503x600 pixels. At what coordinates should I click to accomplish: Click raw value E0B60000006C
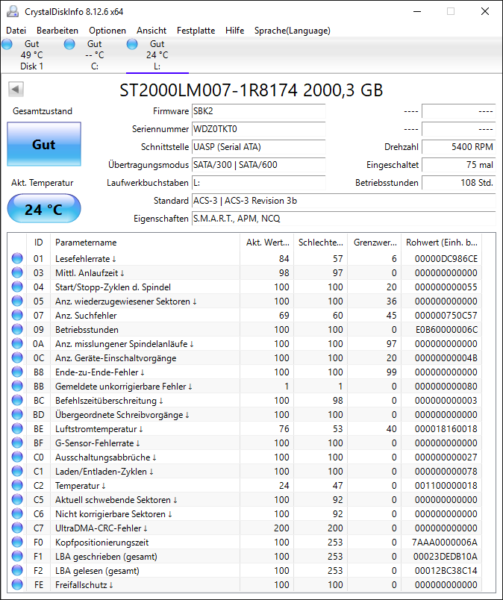tap(446, 330)
